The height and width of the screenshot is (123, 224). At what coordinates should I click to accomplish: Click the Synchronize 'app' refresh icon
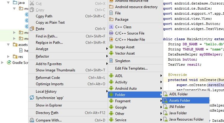[32, 98]
